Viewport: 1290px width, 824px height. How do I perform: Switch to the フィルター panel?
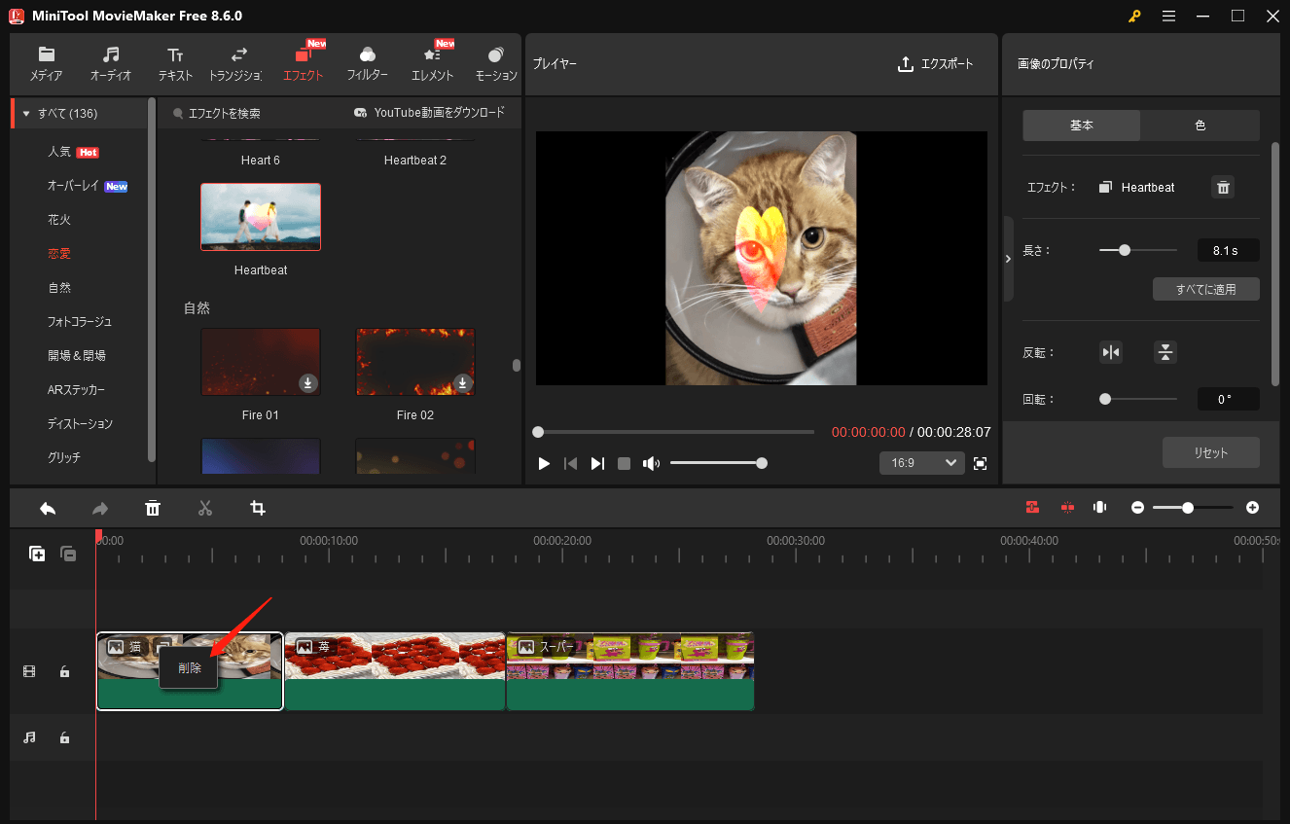coord(367,63)
